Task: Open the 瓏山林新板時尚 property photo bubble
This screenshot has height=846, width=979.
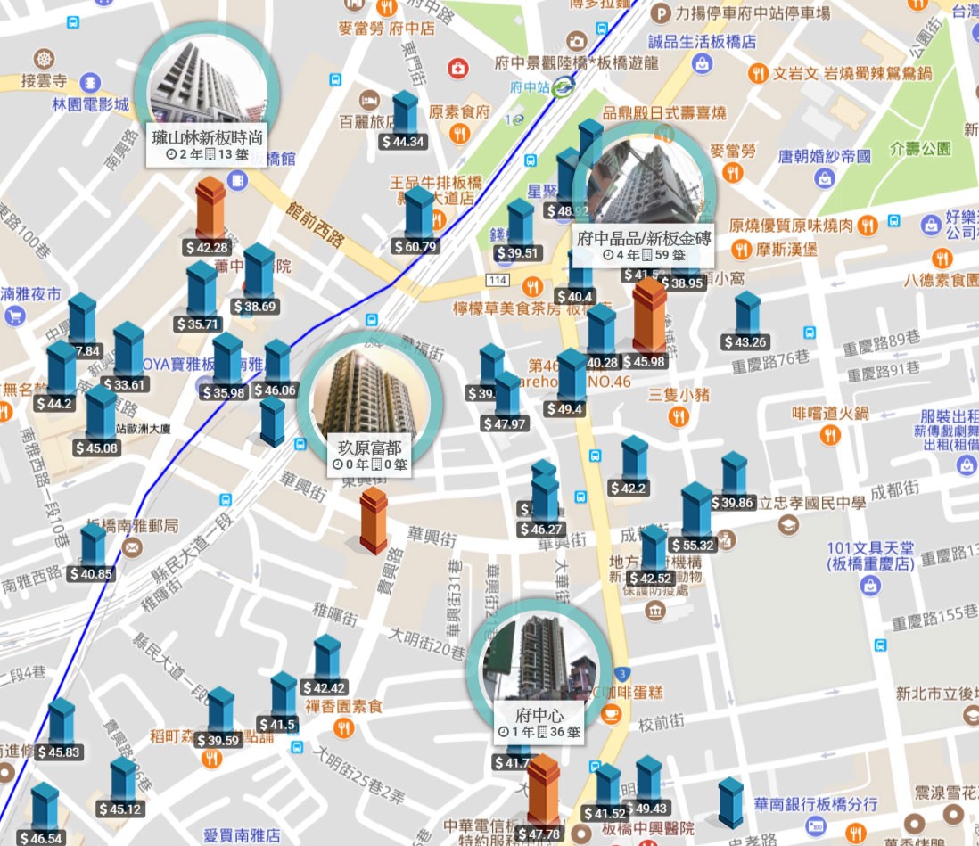Action: pos(207,94)
